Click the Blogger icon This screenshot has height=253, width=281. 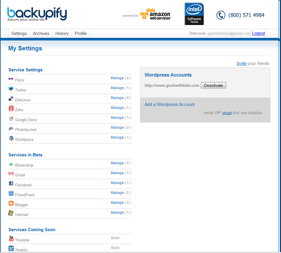(11, 204)
